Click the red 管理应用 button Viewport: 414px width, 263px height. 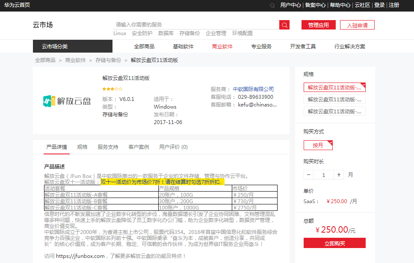click(319, 24)
